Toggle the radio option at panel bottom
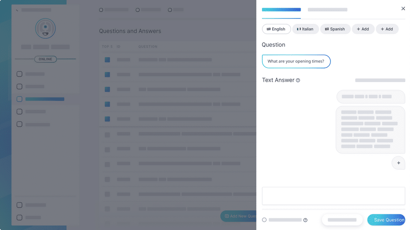This screenshot has height=230, width=411. 264,220
